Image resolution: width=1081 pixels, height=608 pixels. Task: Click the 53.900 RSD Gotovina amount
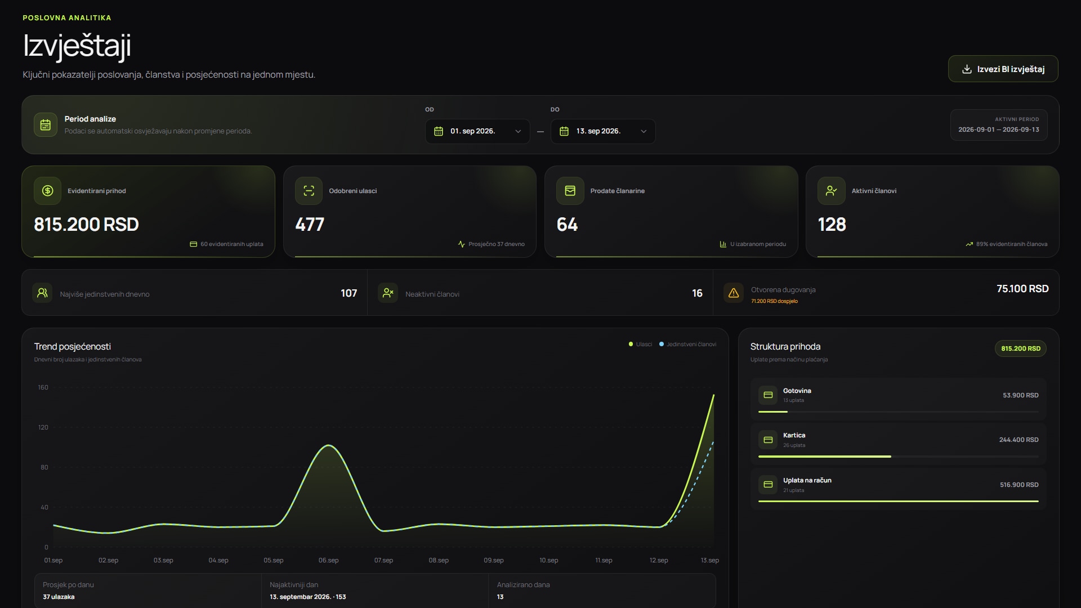coord(1020,395)
